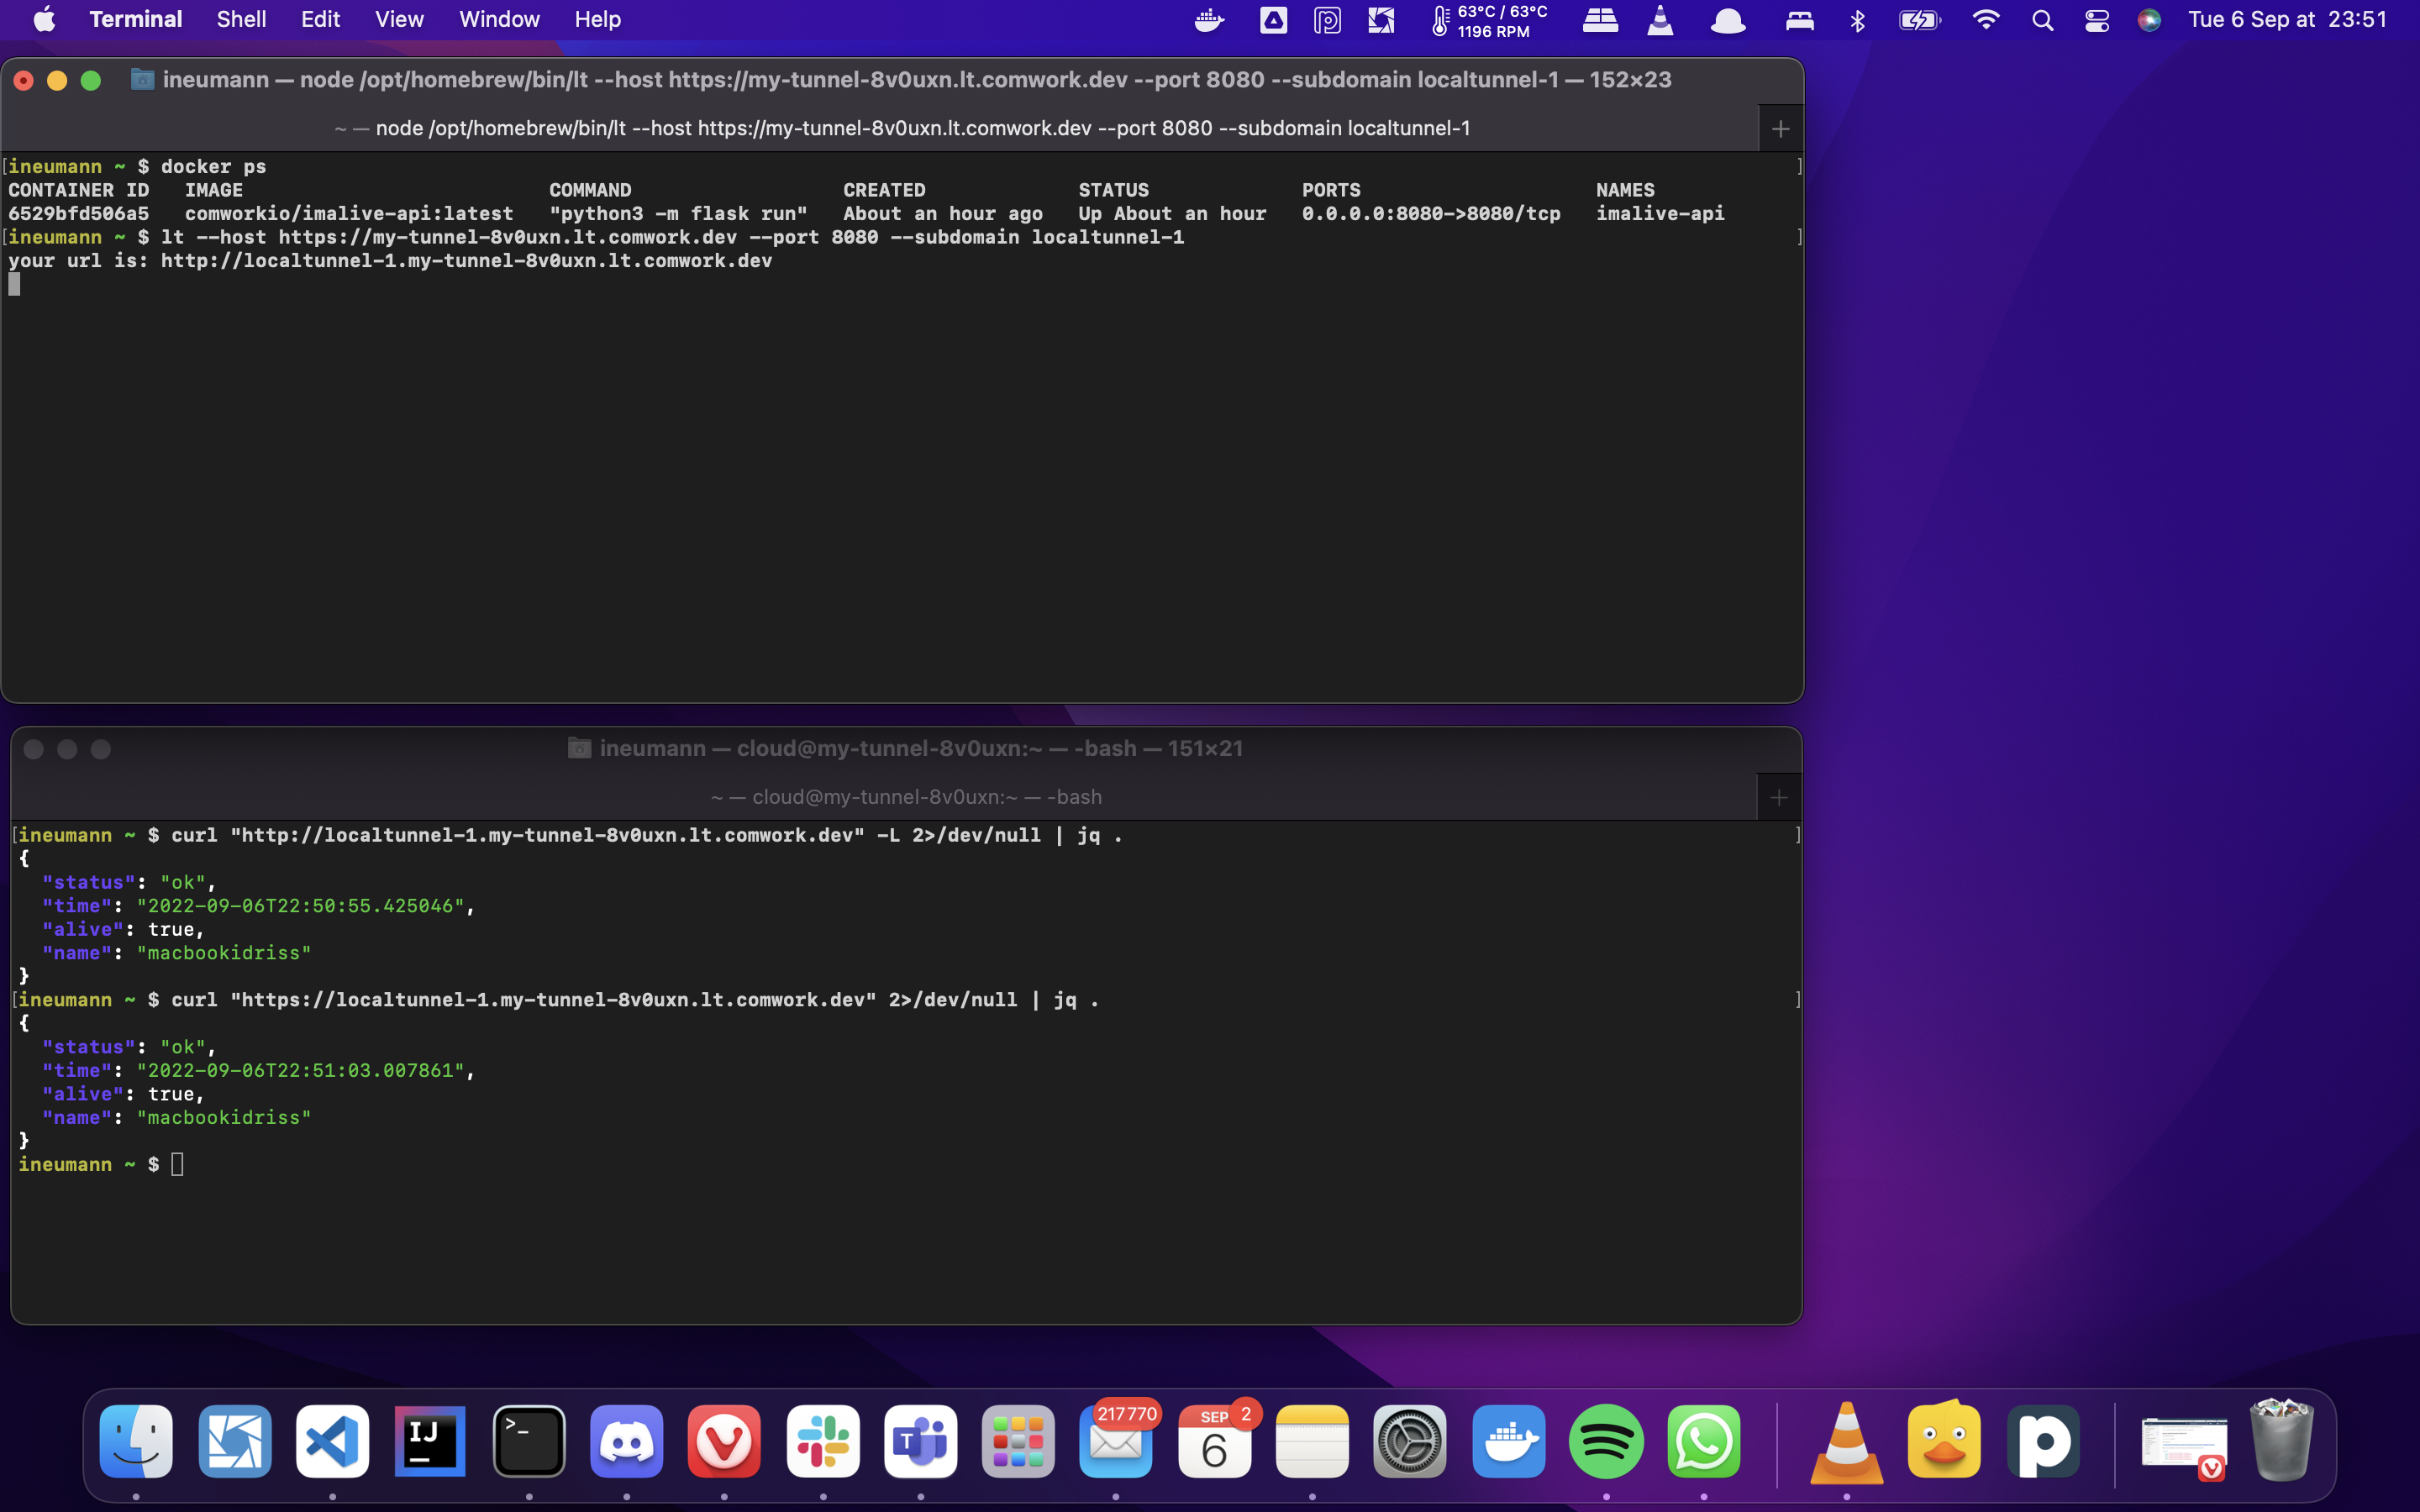Image resolution: width=2420 pixels, height=1512 pixels.
Task: Open Finder from the Dock
Action: click(136, 1441)
